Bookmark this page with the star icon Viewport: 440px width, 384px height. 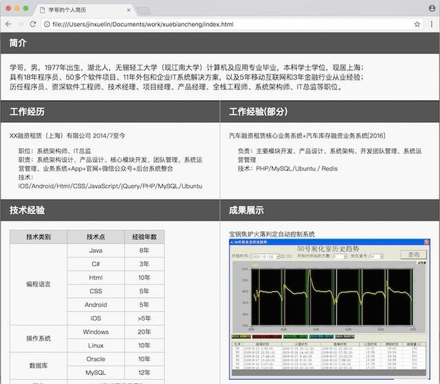pyautogui.click(x=417, y=24)
